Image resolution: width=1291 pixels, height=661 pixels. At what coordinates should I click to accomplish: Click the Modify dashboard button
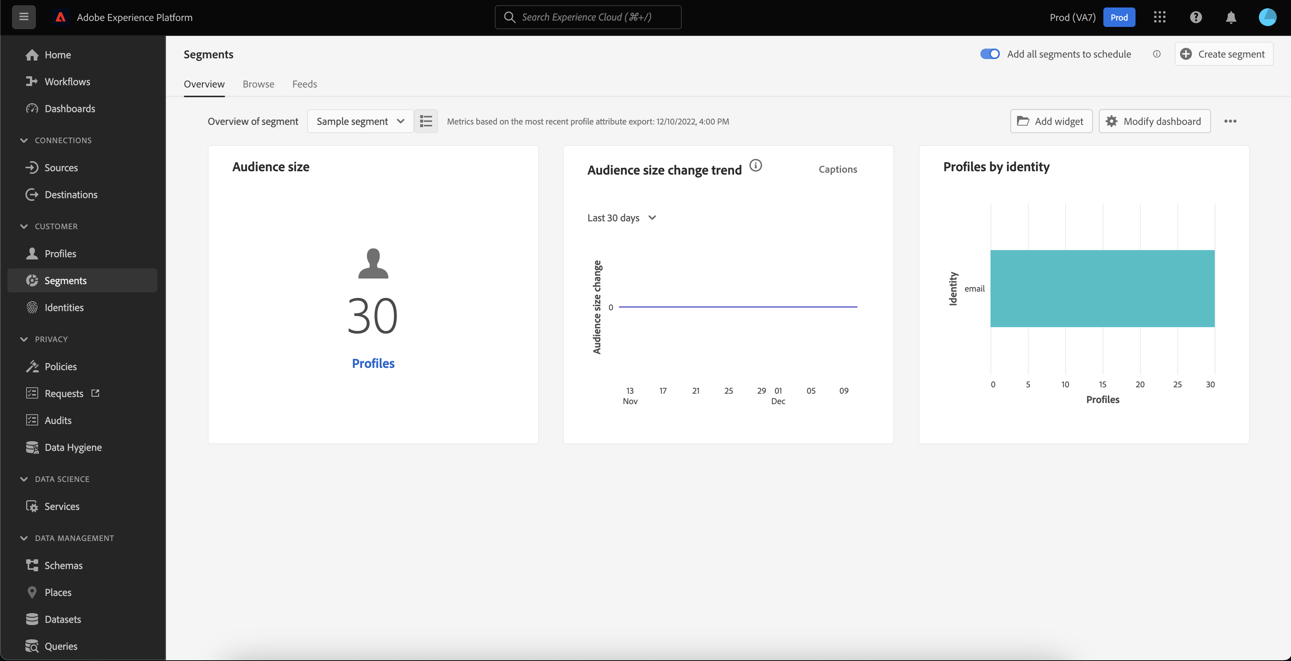pos(1154,121)
